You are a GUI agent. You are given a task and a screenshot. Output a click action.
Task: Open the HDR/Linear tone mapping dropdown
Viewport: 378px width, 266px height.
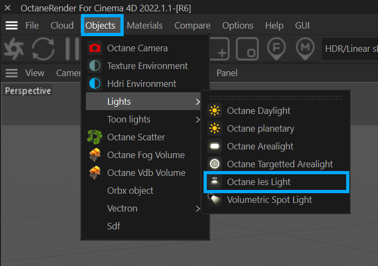[x=350, y=49]
